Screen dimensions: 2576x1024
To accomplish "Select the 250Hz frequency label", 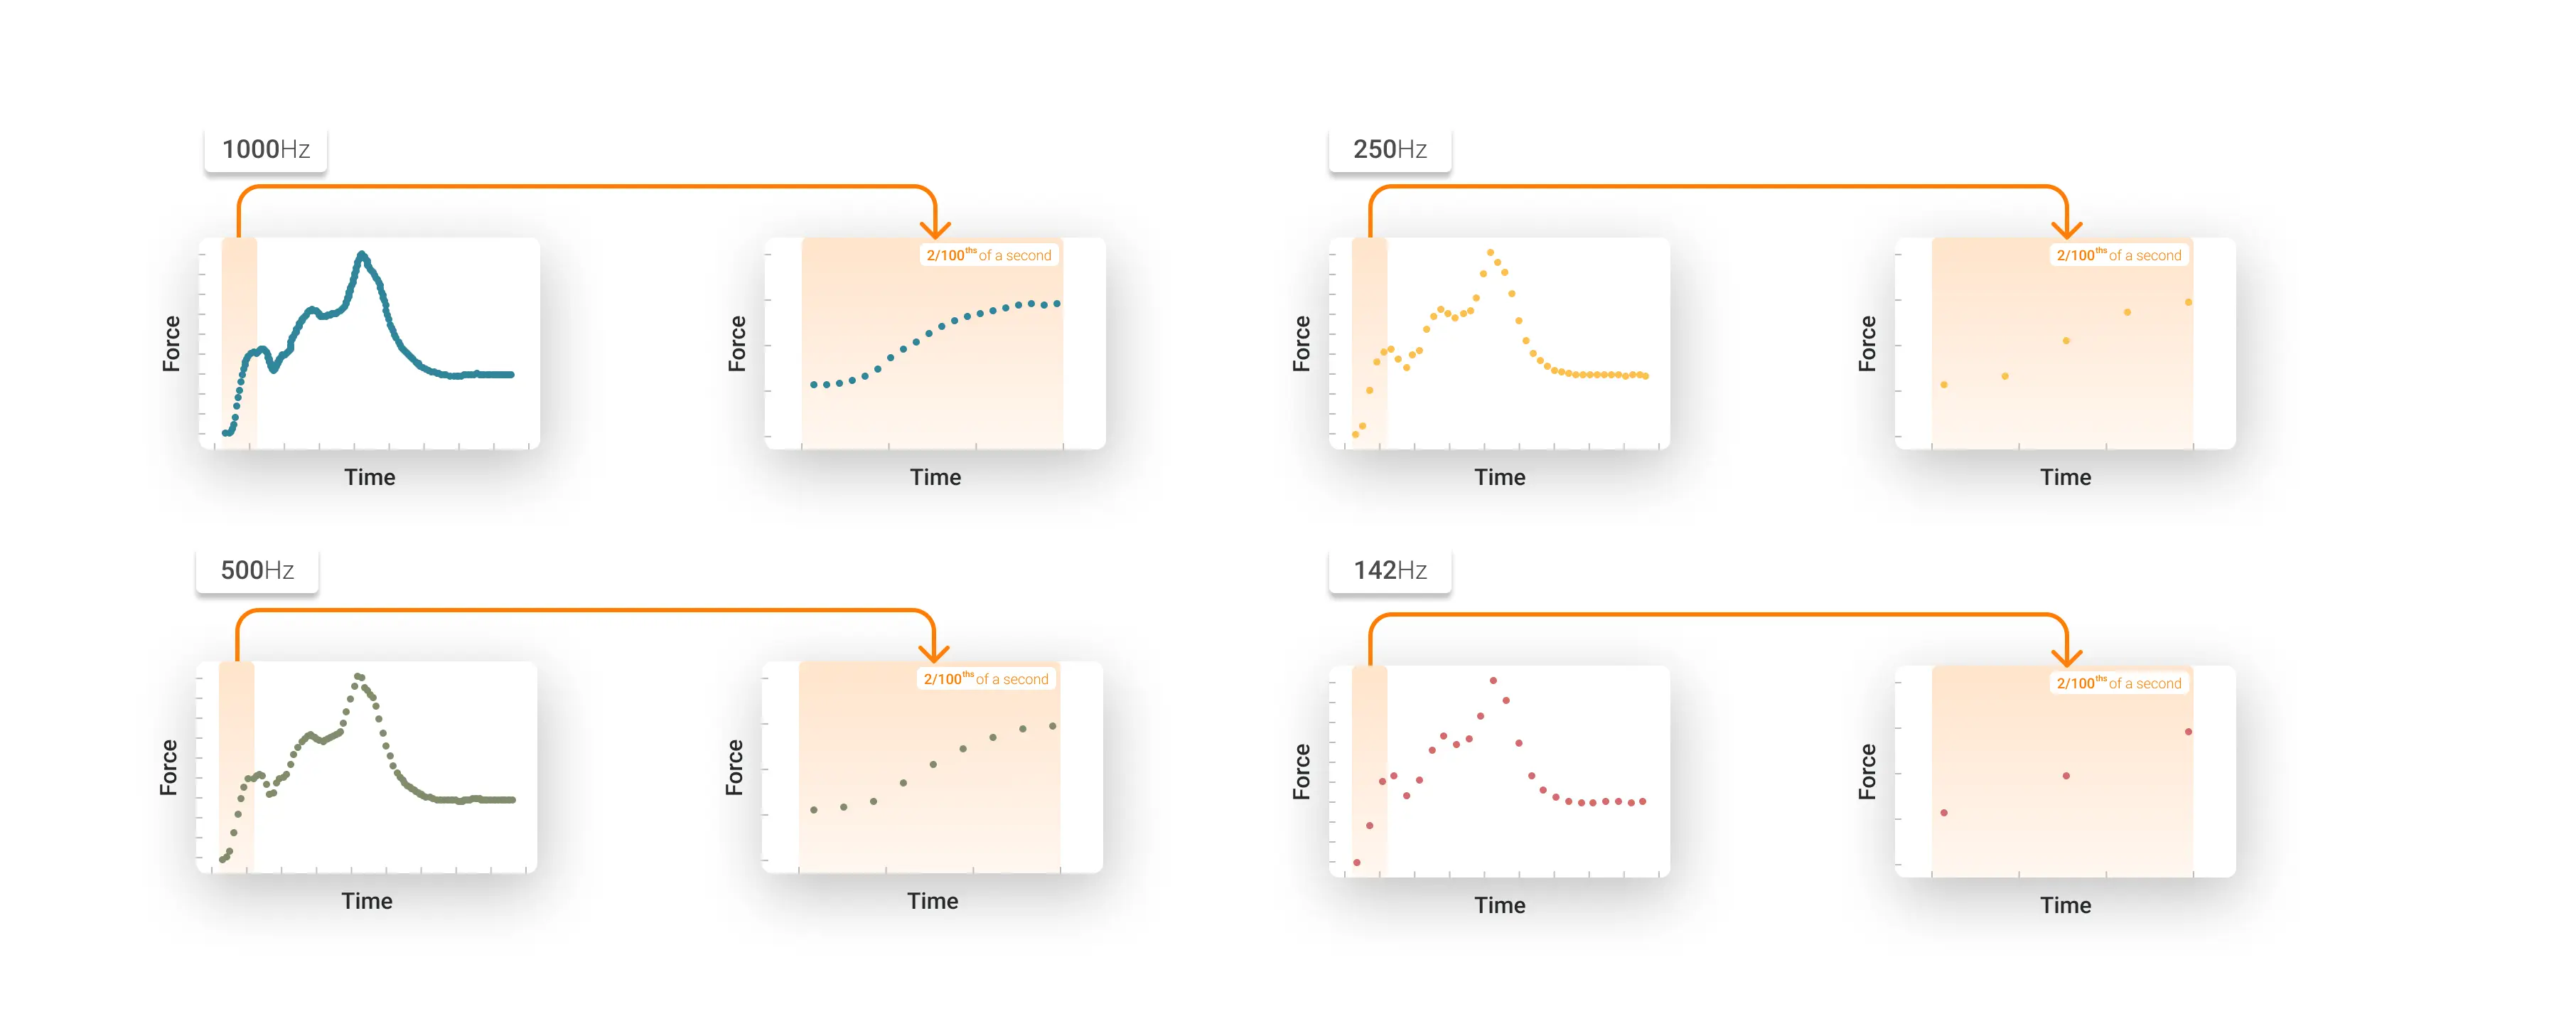I will click(x=1389, y=150).
